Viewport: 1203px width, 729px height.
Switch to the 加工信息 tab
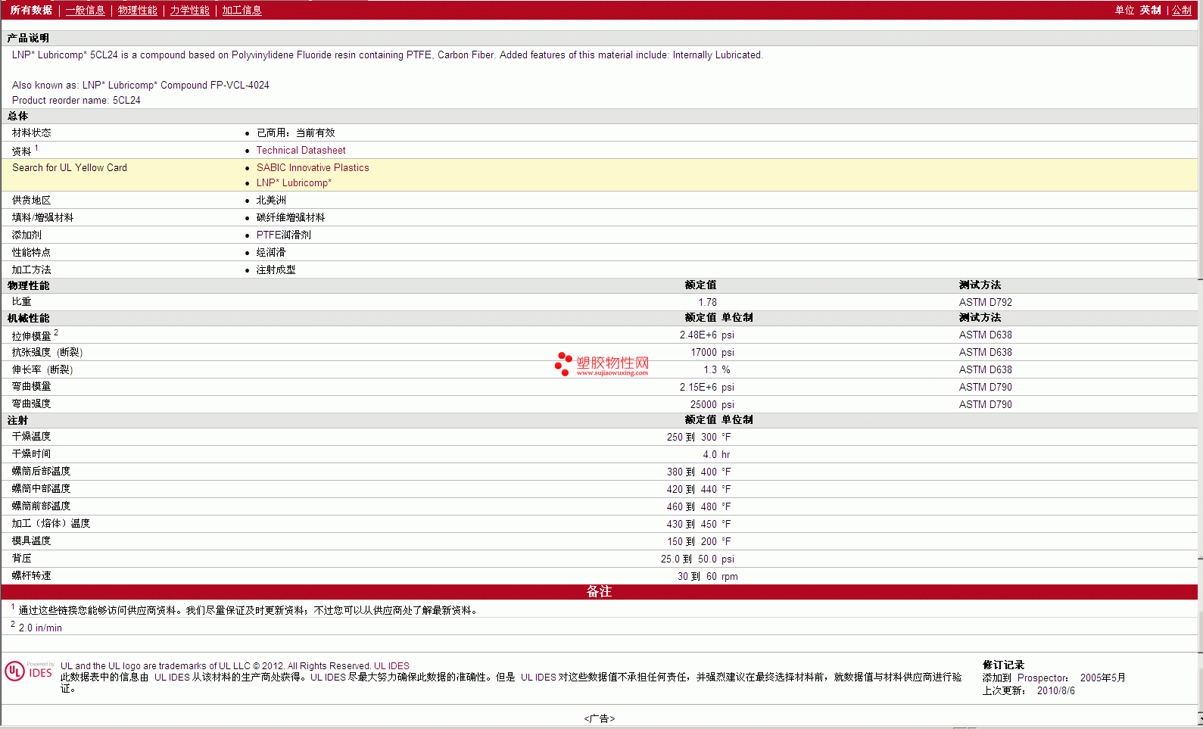coord(242,10)
